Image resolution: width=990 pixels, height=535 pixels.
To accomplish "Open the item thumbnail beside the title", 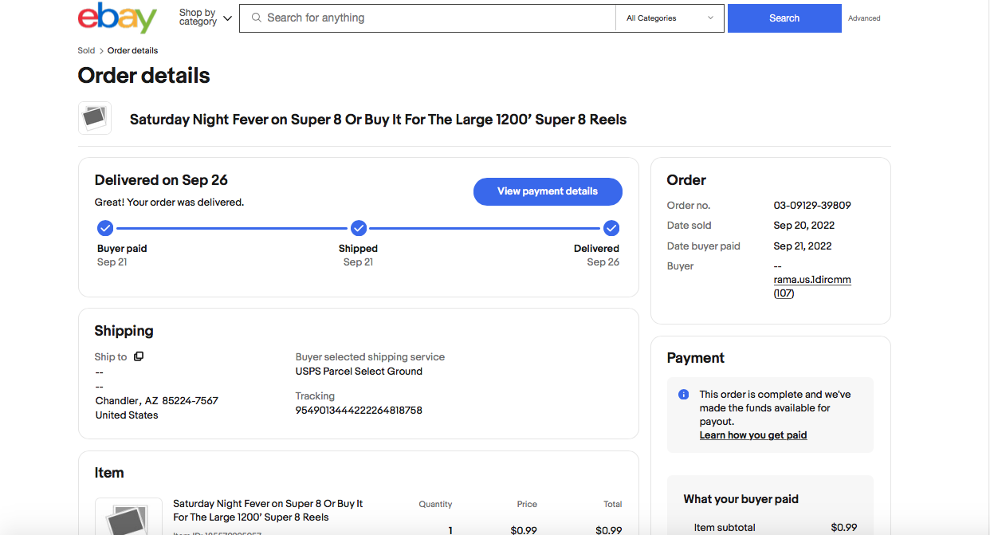I will 95,118.
